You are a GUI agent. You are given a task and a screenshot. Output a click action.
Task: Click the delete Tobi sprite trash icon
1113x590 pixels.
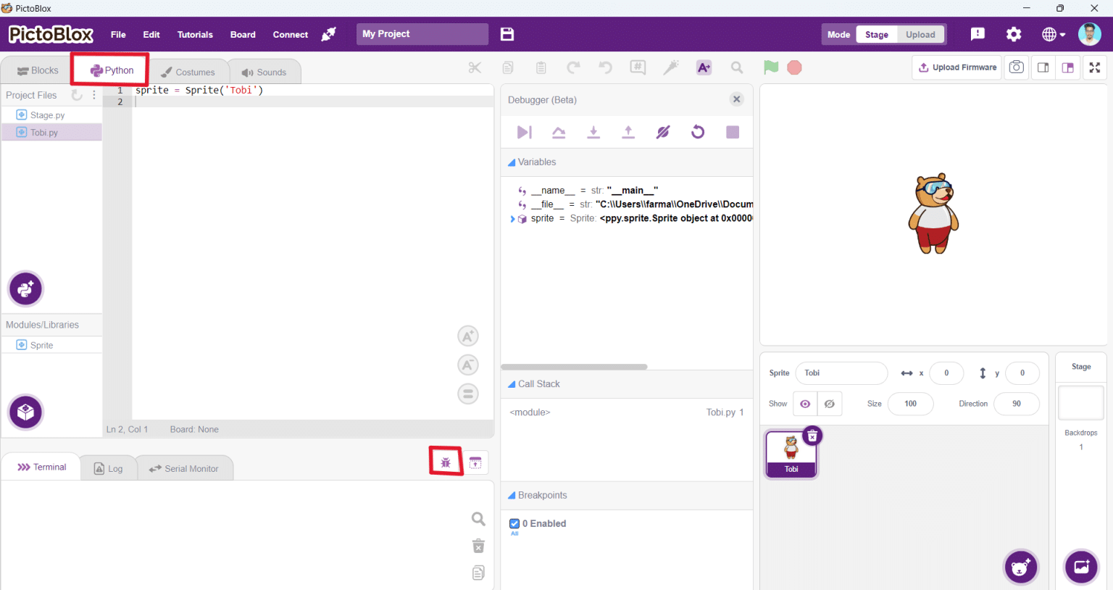pos(812,436)
